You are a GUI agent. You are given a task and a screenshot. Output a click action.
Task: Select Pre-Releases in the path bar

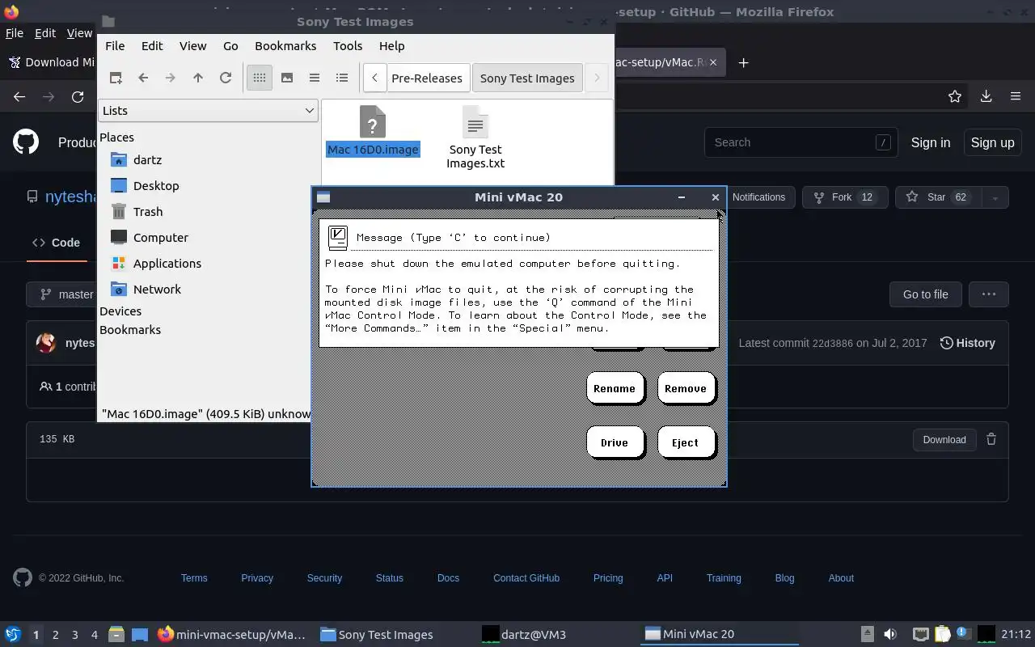click(x=427, y=78)
